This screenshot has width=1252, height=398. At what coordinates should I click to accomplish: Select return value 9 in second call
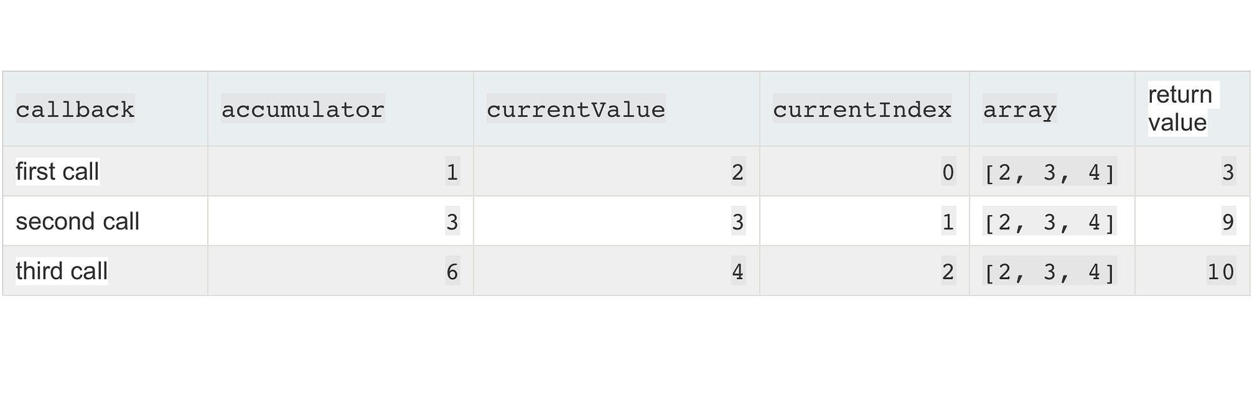(1228, 222)
